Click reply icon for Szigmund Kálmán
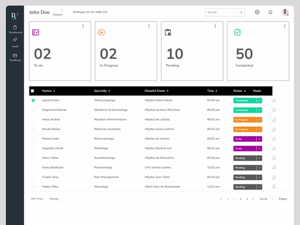 click(x=274, y=110)
